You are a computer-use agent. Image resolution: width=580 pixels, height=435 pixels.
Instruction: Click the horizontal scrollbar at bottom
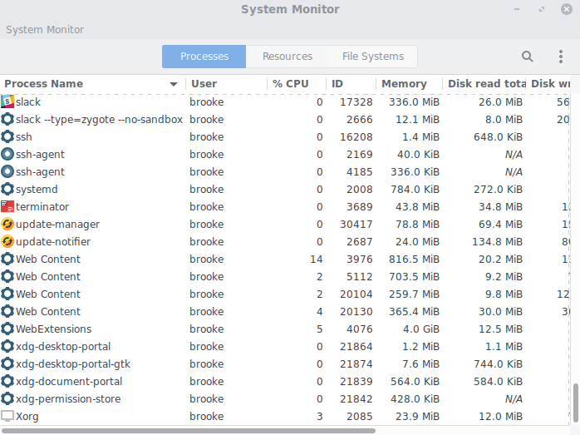pyautogui.click(x=189, y=431)
